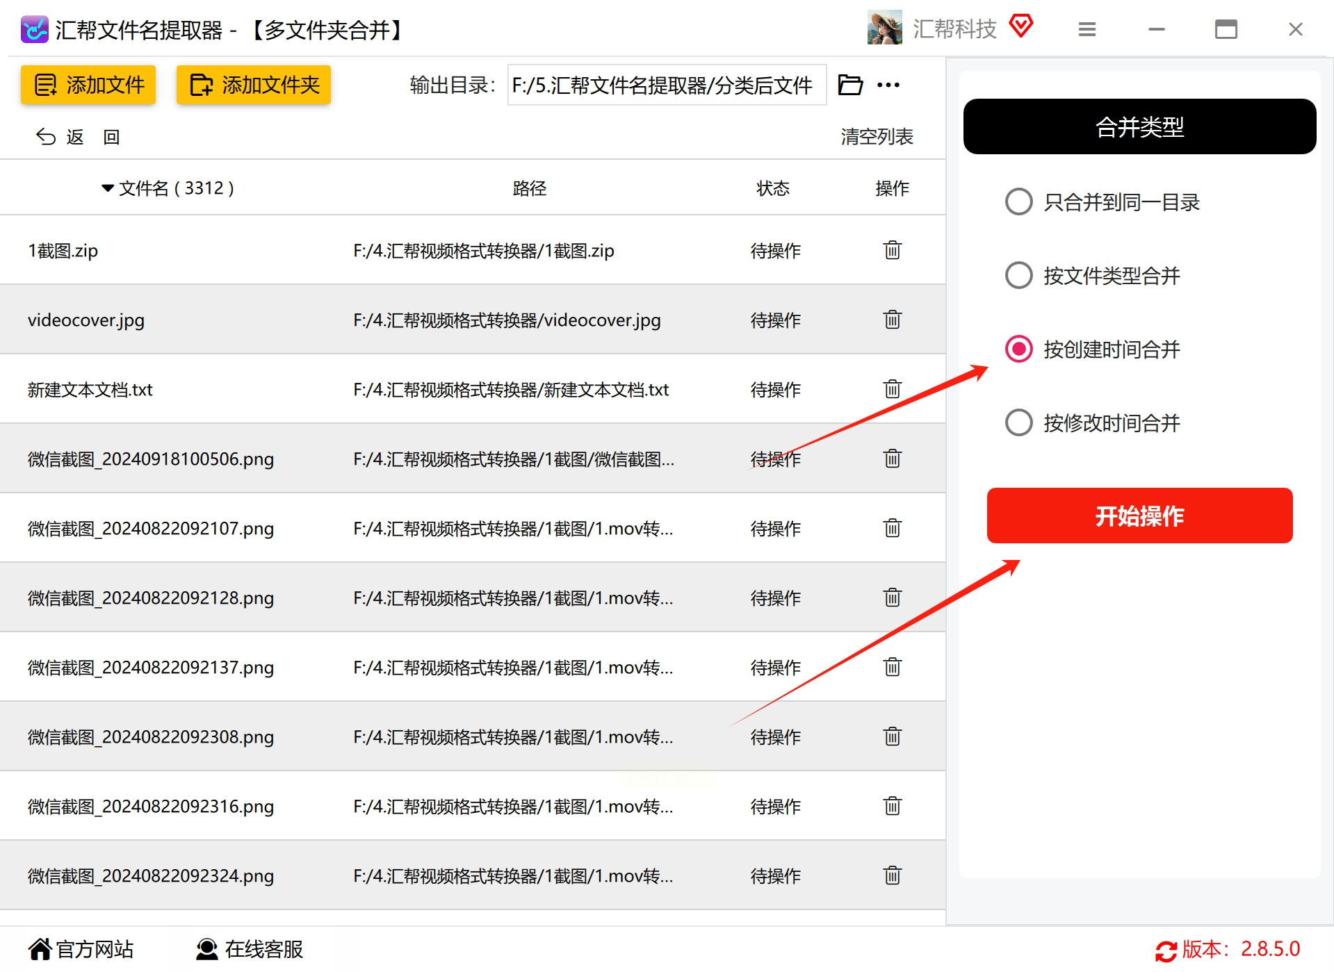This screenshot has width=1334, height=972.
Task: Click the 添加文件 button
Action: point(88,85)
